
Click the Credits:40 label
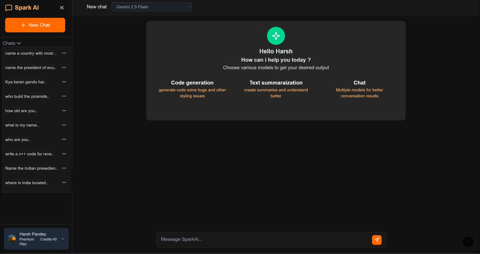click(x=48, y=239)
